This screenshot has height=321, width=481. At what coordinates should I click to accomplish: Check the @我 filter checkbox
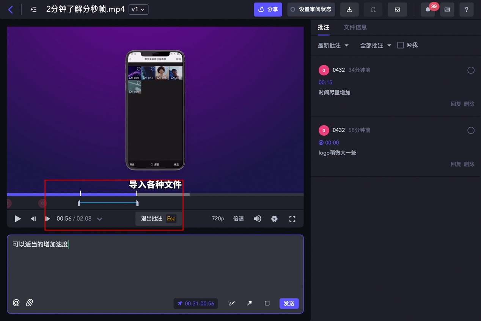400,45
